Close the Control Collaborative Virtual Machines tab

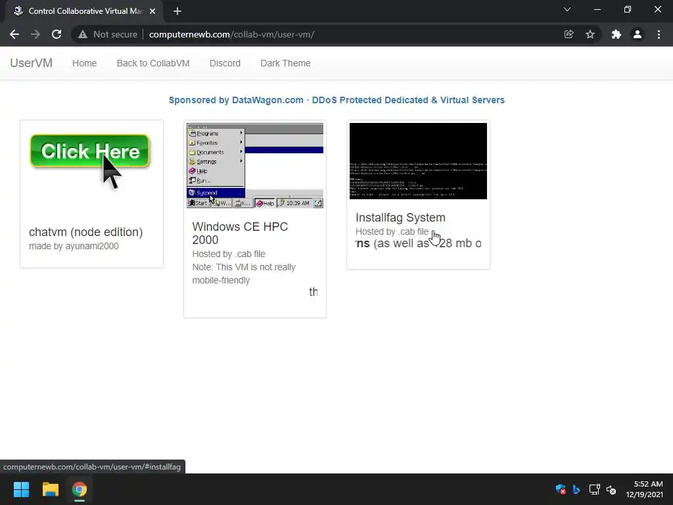[152, 11]
